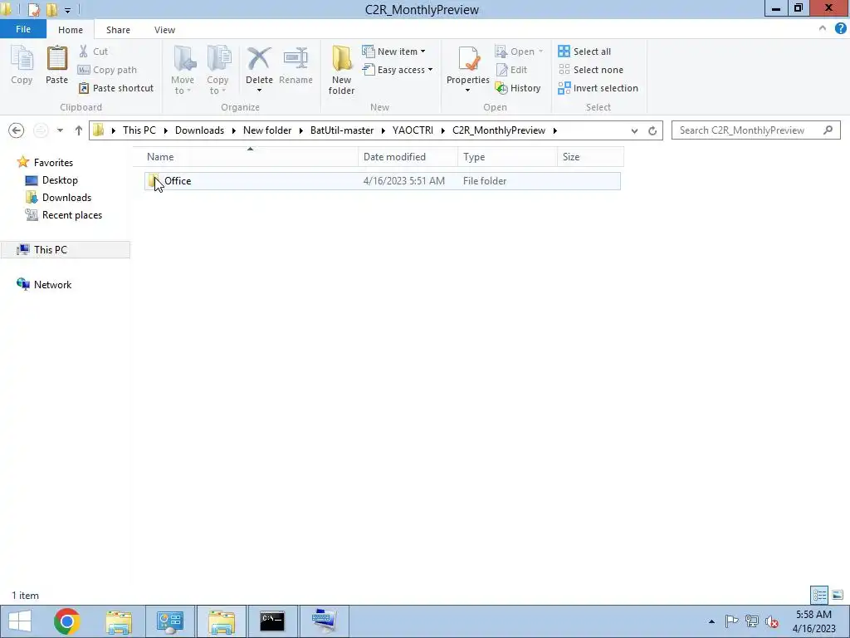This screenshot has width=850, height=638.
Task: Click the Copy to ribbon button
Action: point(217,70)
